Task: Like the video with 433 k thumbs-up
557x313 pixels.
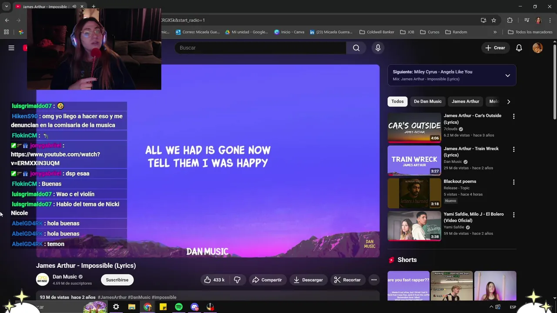Action: pos(214,280)
